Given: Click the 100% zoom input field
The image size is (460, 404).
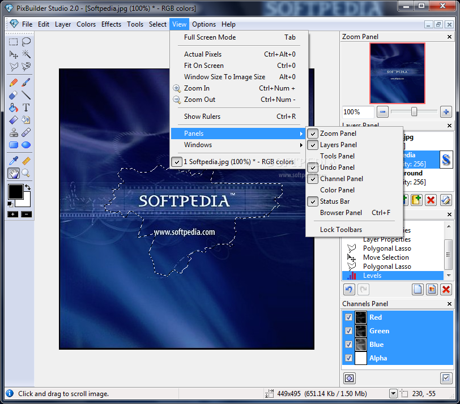Looking at the screenshot, I should [x=358, y=112].
